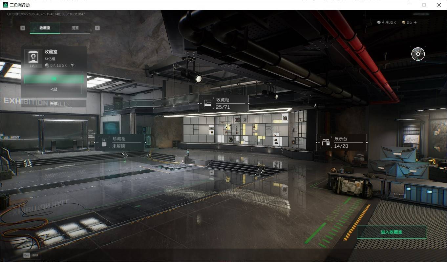Click the Esc 返回 back button
Image resolution: width=447 pixels, height=262 pixels.
coord(31,255)
